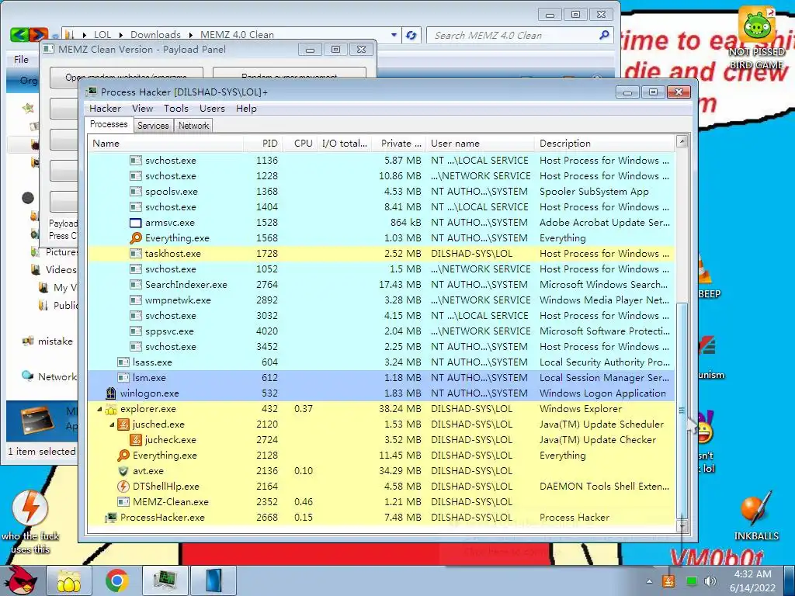Open NOT PISSED BIRD GAME desktop icon

click(757, 37)
